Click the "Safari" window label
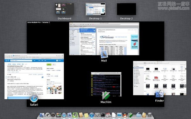This screenshot has height=119, width=191. point(34,104)
